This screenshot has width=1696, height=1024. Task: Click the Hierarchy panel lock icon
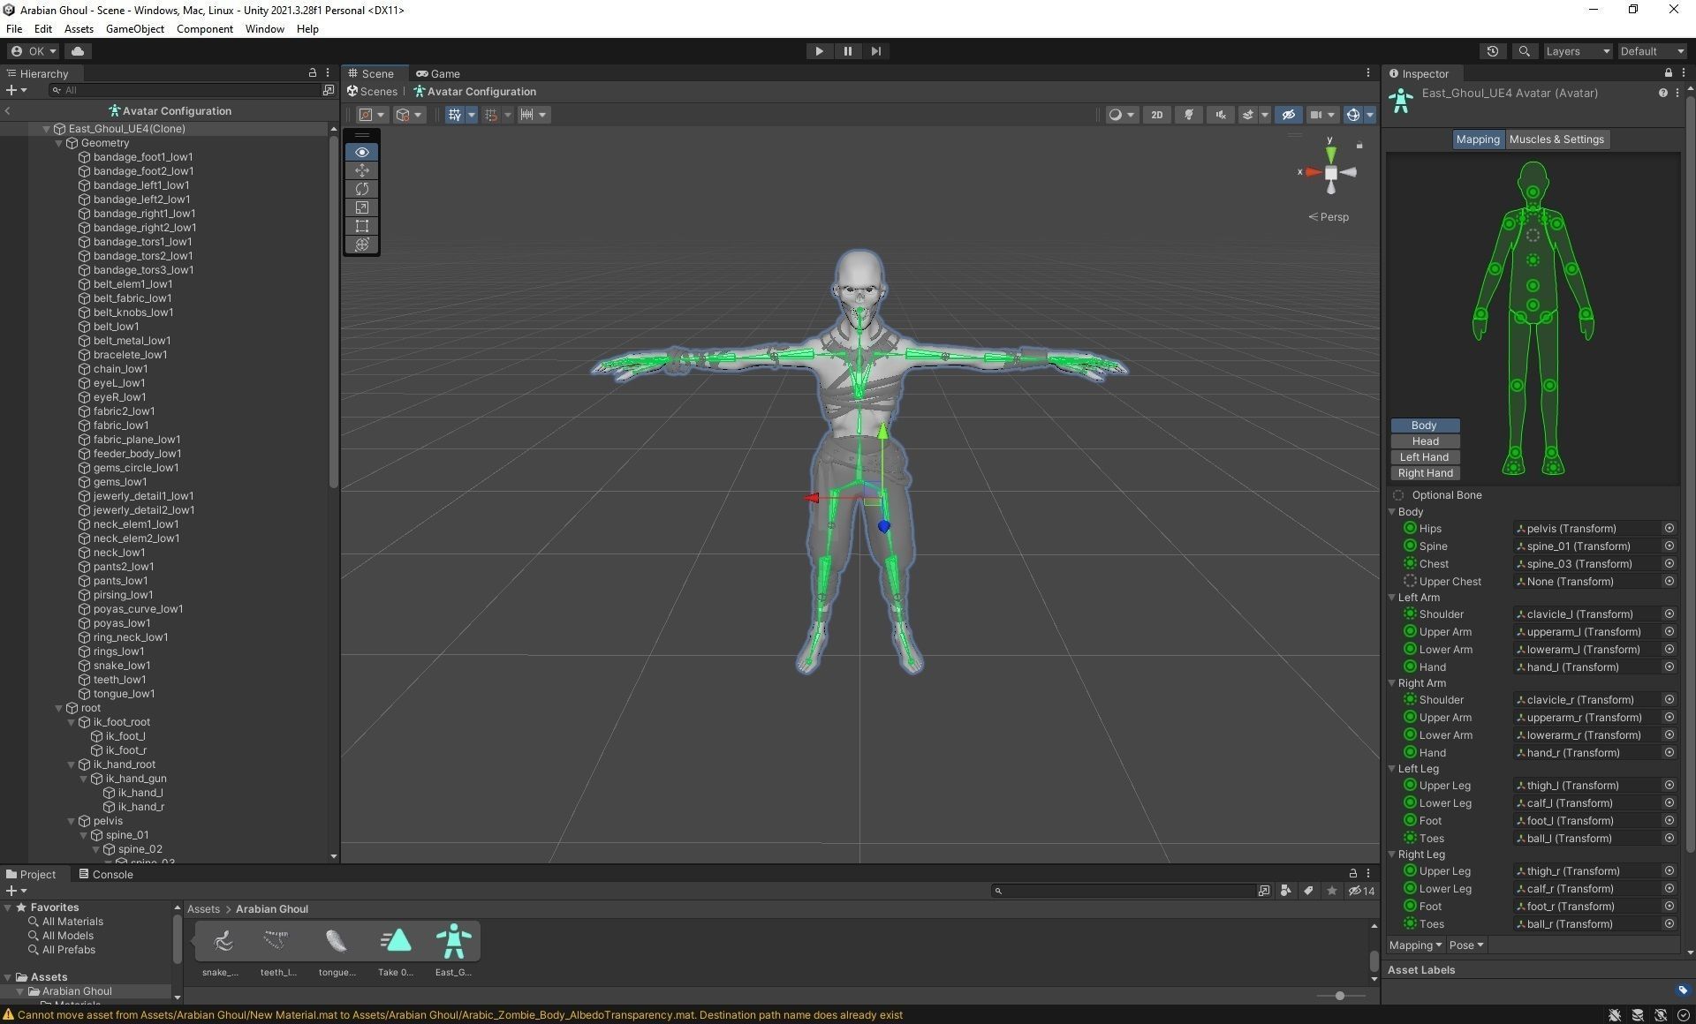pos(312,73)
